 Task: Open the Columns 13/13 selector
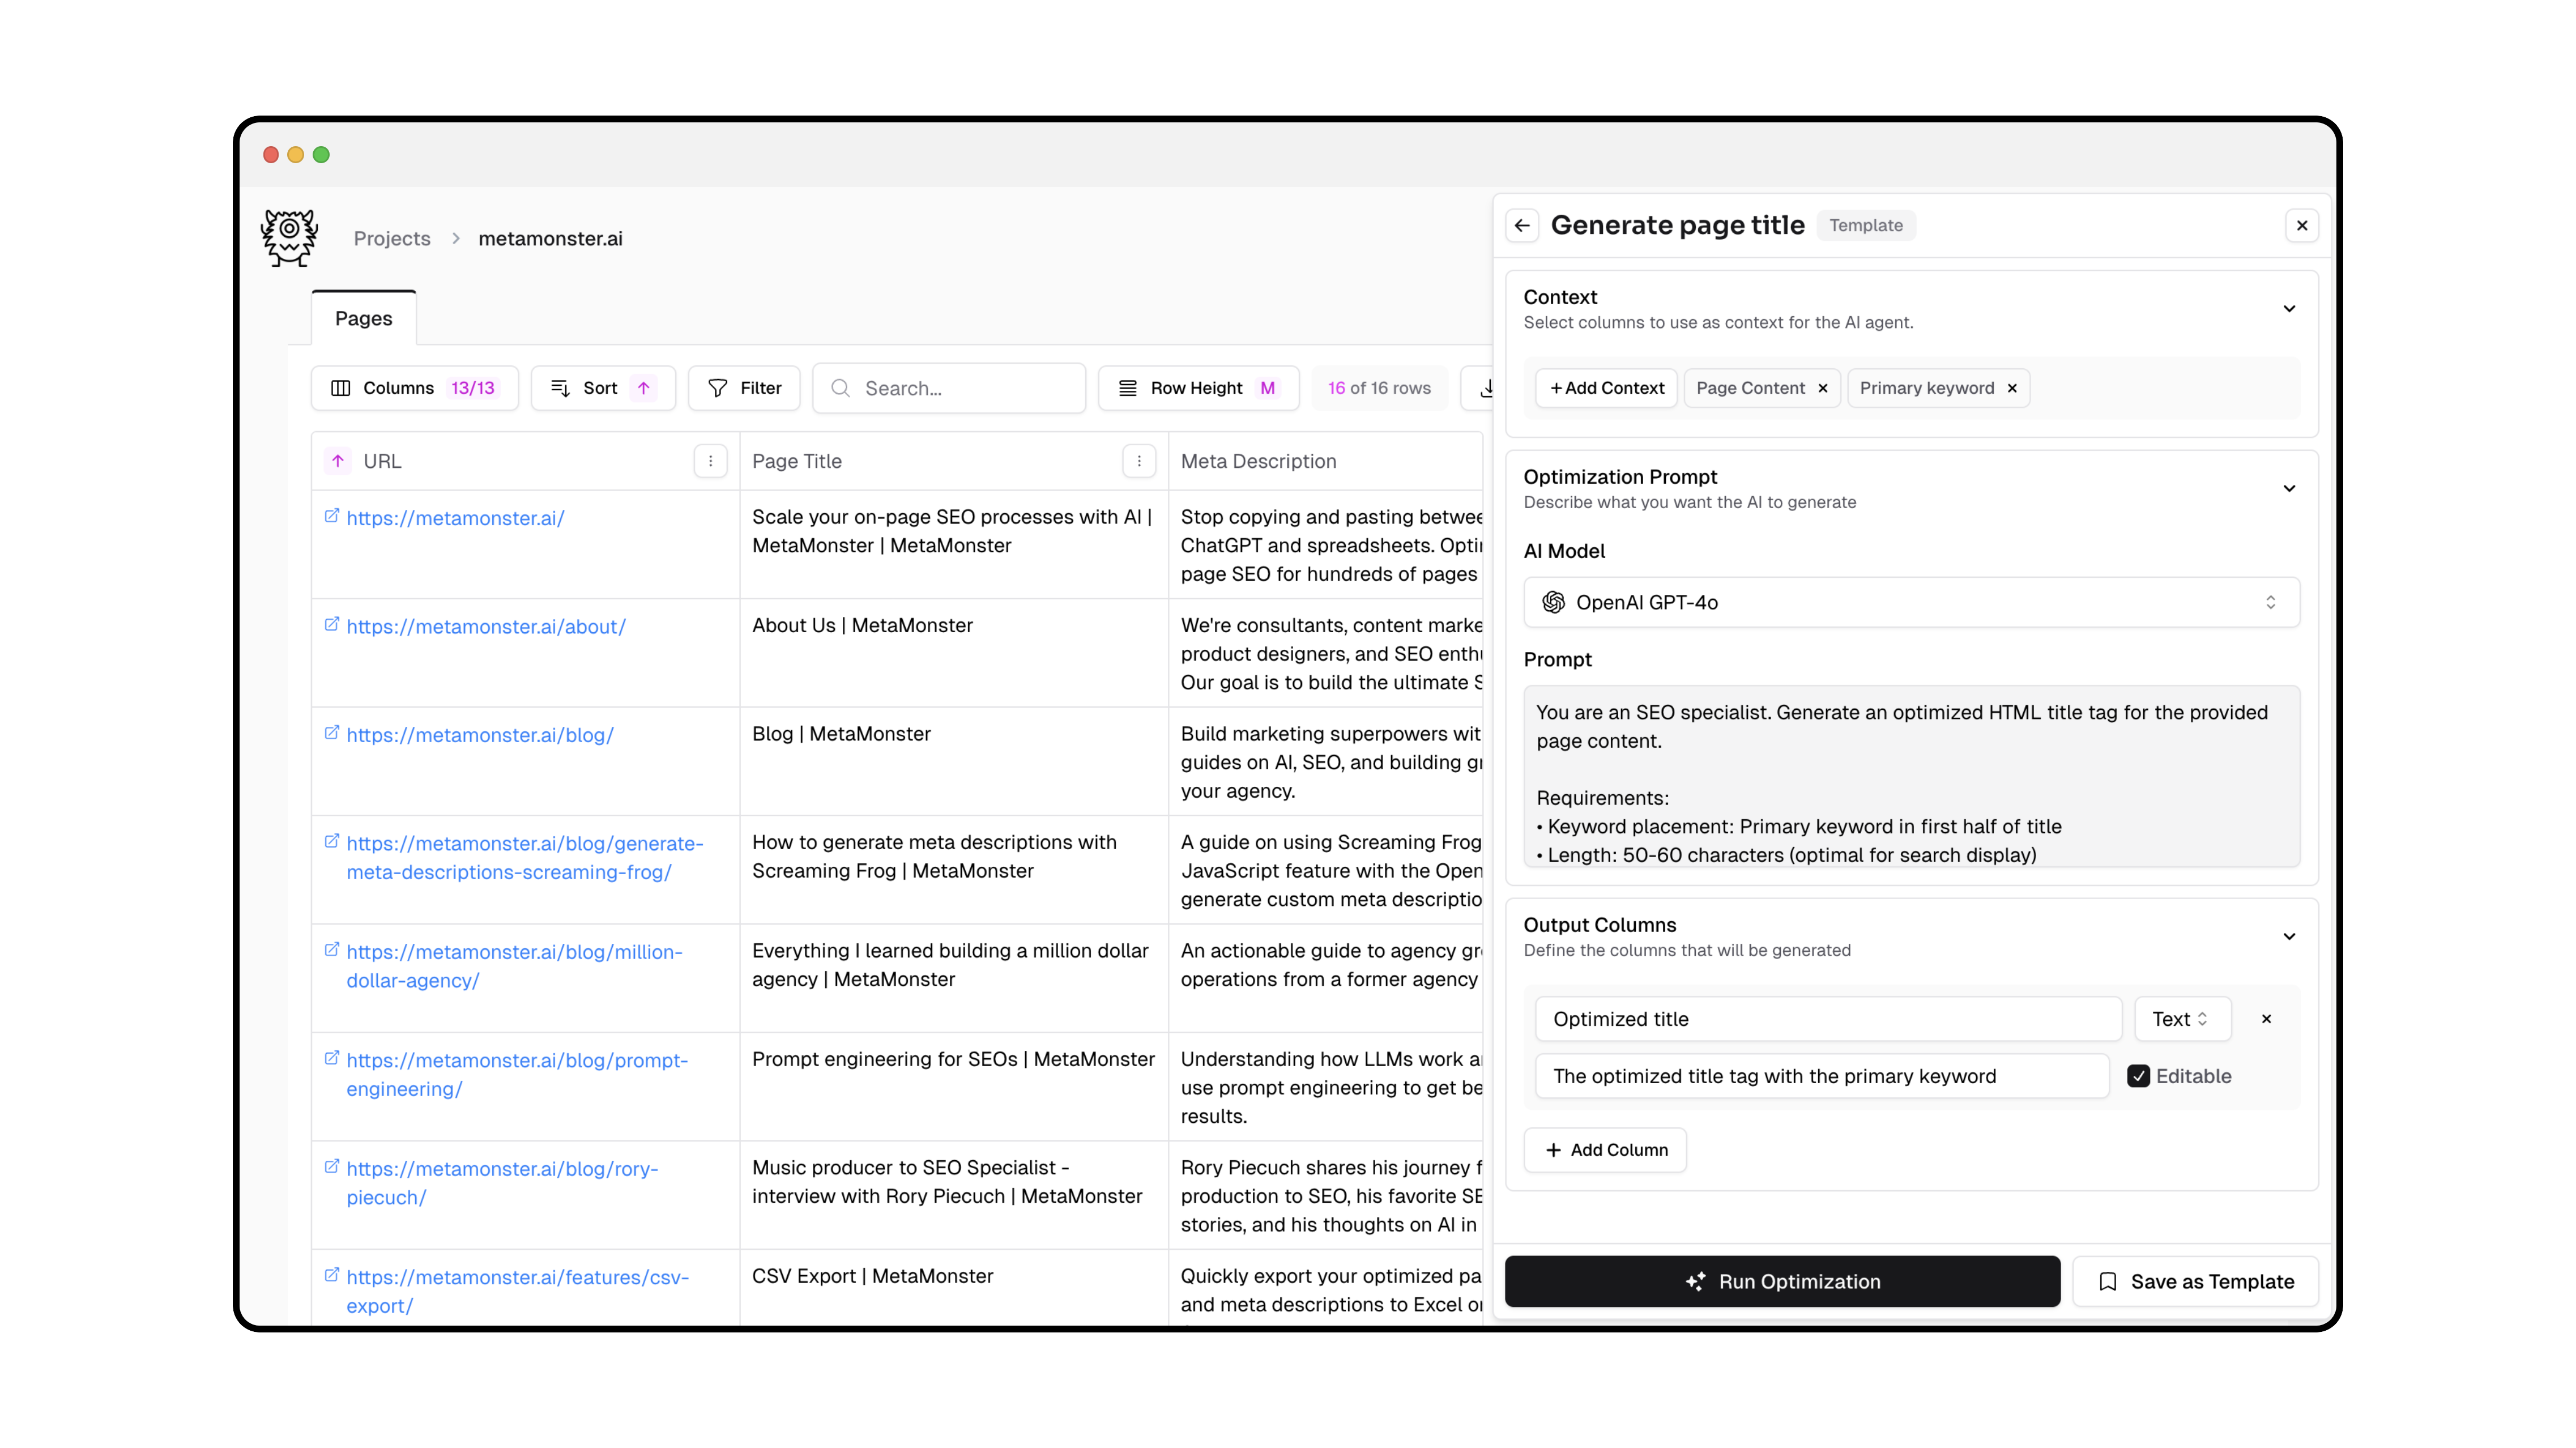pos(414,388)
